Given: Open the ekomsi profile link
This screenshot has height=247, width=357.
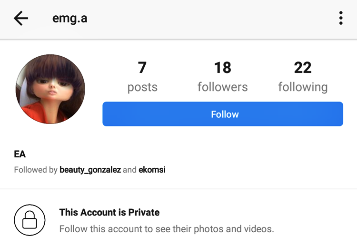Looking at the screenshot, I should coord(152,170).
